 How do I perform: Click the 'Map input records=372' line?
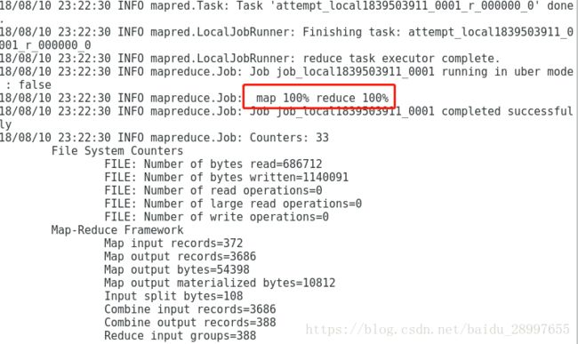click(x=173, y=244)
